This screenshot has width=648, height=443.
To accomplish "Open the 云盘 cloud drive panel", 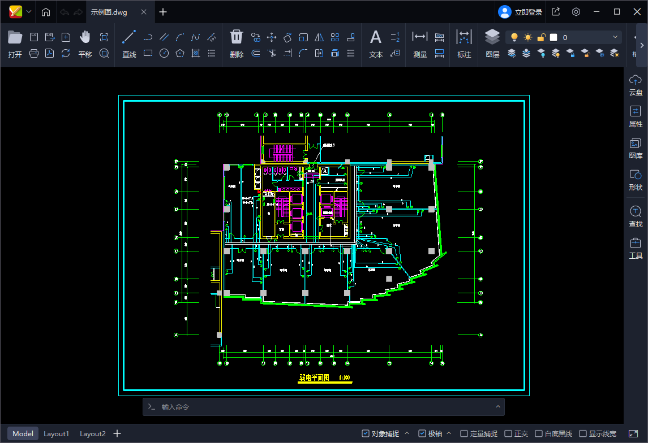I will pyautogui.click(x=636, y=85).
